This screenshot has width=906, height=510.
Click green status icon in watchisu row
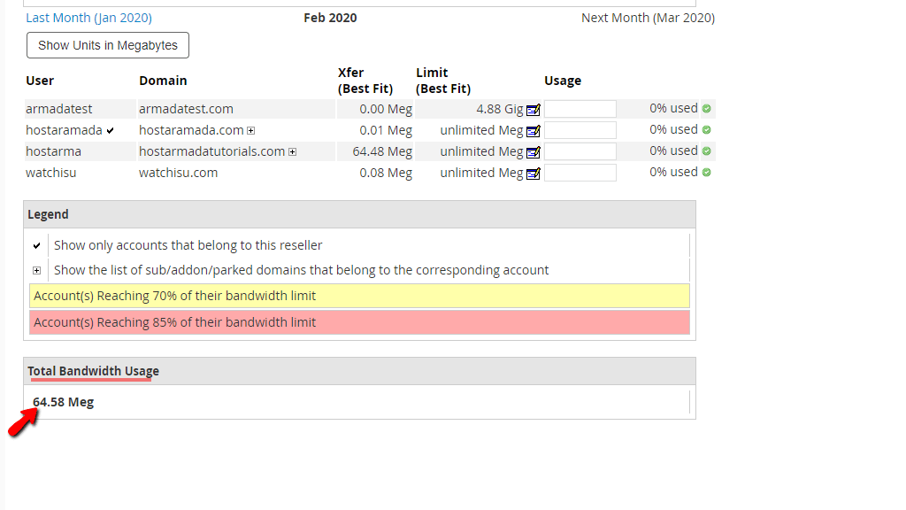click(707, 173)
